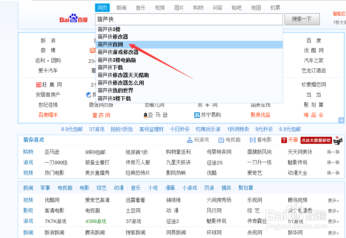Expand 更多 for the 视频 sites row
The height and width of the screenshot is (238, 346).
pyautogui.click(x=333, y=200)
